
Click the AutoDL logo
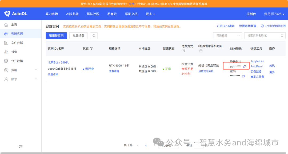pos(16,13)
